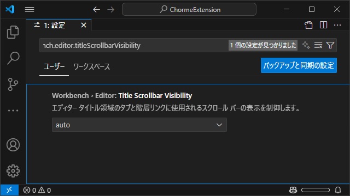Viewport: 350px width, 196px height.
Task: Switch to the ワークスペース settings tab
Action: (91, 66)
